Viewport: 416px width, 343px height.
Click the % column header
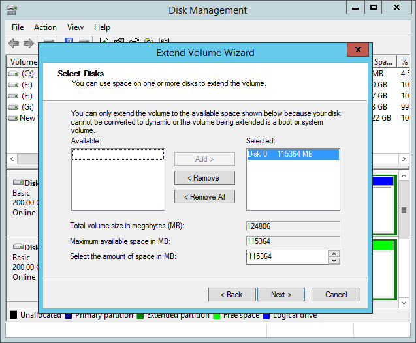[x=404, y=62]
